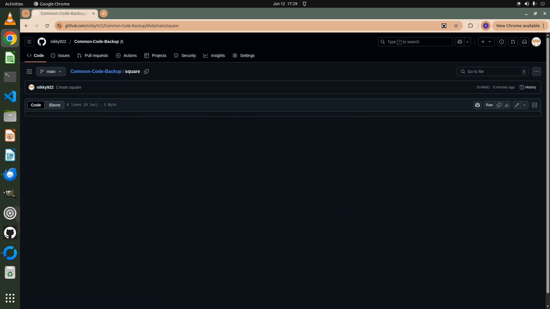Click the GitHub logo home icon
Viewport: 550px width, 309px height.
tap(42, 42)
